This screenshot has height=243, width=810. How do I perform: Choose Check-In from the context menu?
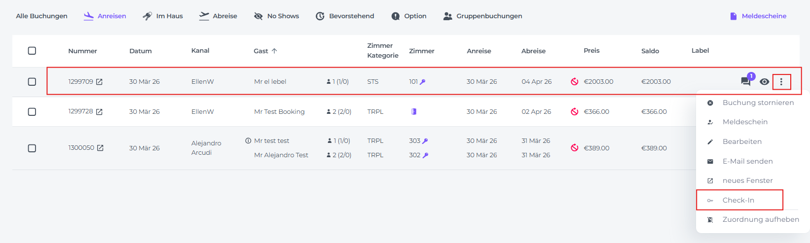pyautogui.click(x=738, y=200)
